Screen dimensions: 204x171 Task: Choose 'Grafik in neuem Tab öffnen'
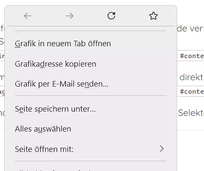coord(91,43)
